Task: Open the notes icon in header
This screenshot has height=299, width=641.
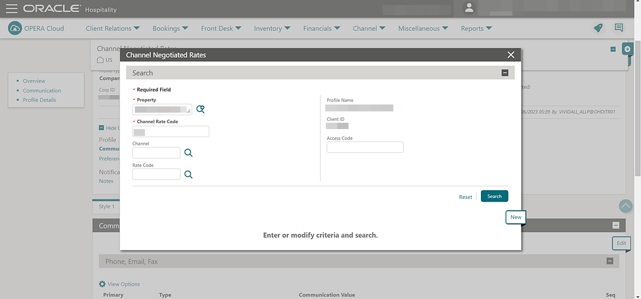Action: coord(619,28)
